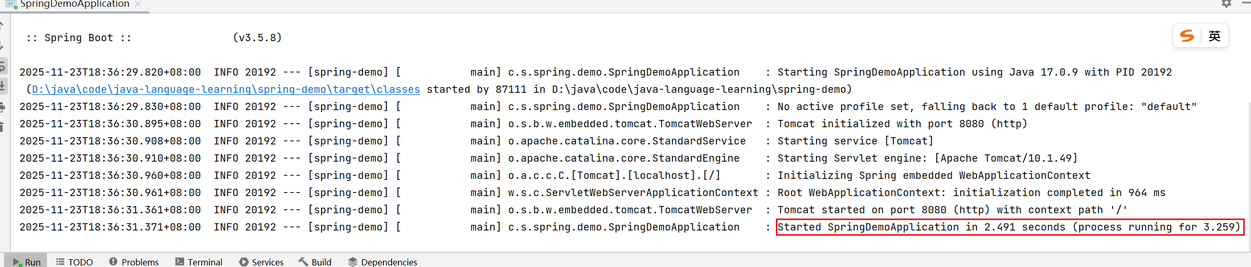Click timestamp '2025-11-23T18:36:31.361+08:00'
This screenshot has height=267, width=1251.
tap(110, 210)
